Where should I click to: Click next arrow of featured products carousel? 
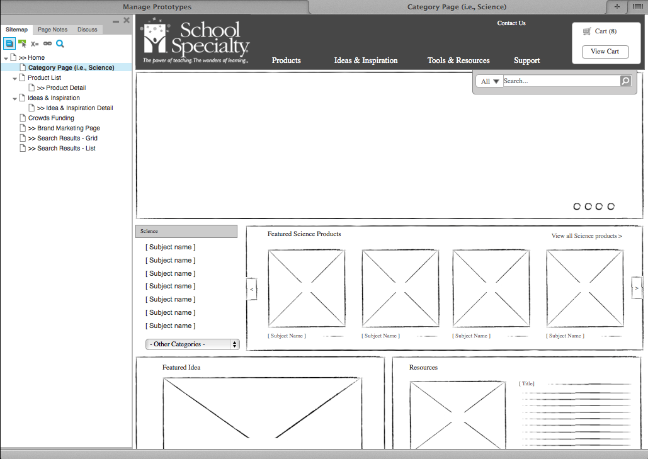(x=637, y=288)
